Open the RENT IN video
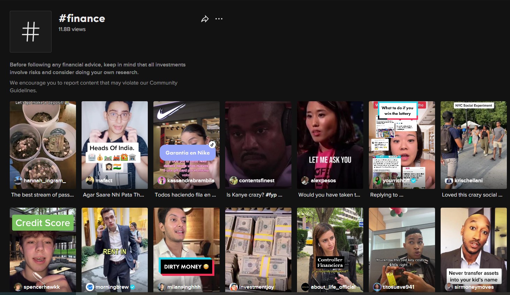This screenshot has height=295, width=510. coord(115,250)
